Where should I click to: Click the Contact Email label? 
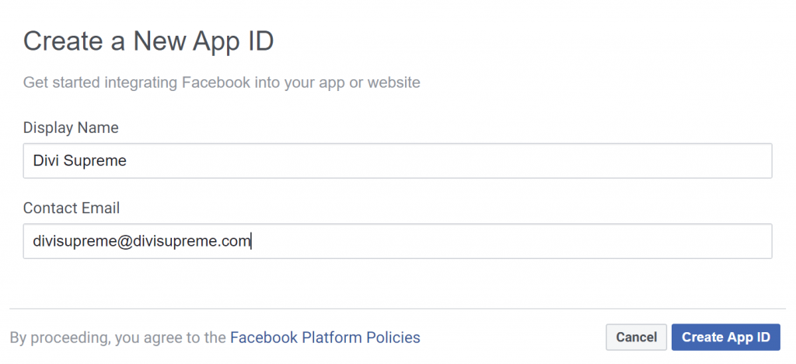click(71, 208)
